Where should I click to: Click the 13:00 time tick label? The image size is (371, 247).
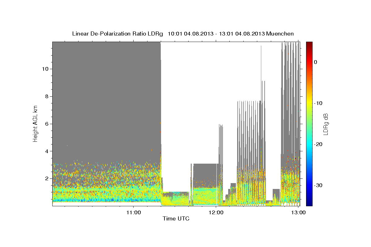tap(298, 212)
